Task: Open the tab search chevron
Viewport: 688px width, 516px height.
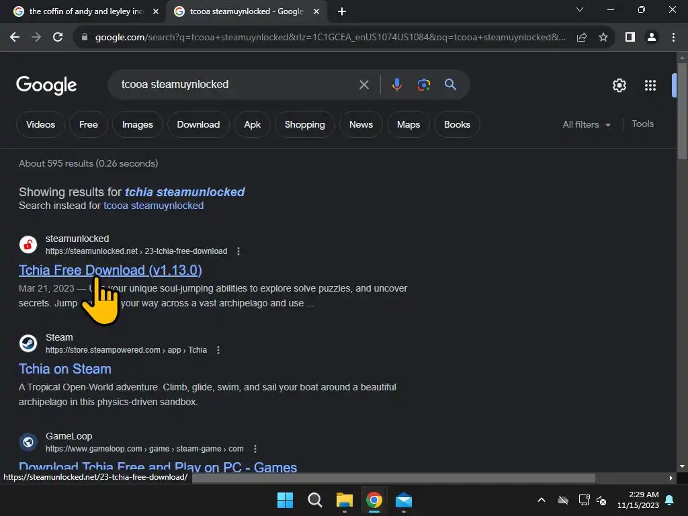Action: 580,9
